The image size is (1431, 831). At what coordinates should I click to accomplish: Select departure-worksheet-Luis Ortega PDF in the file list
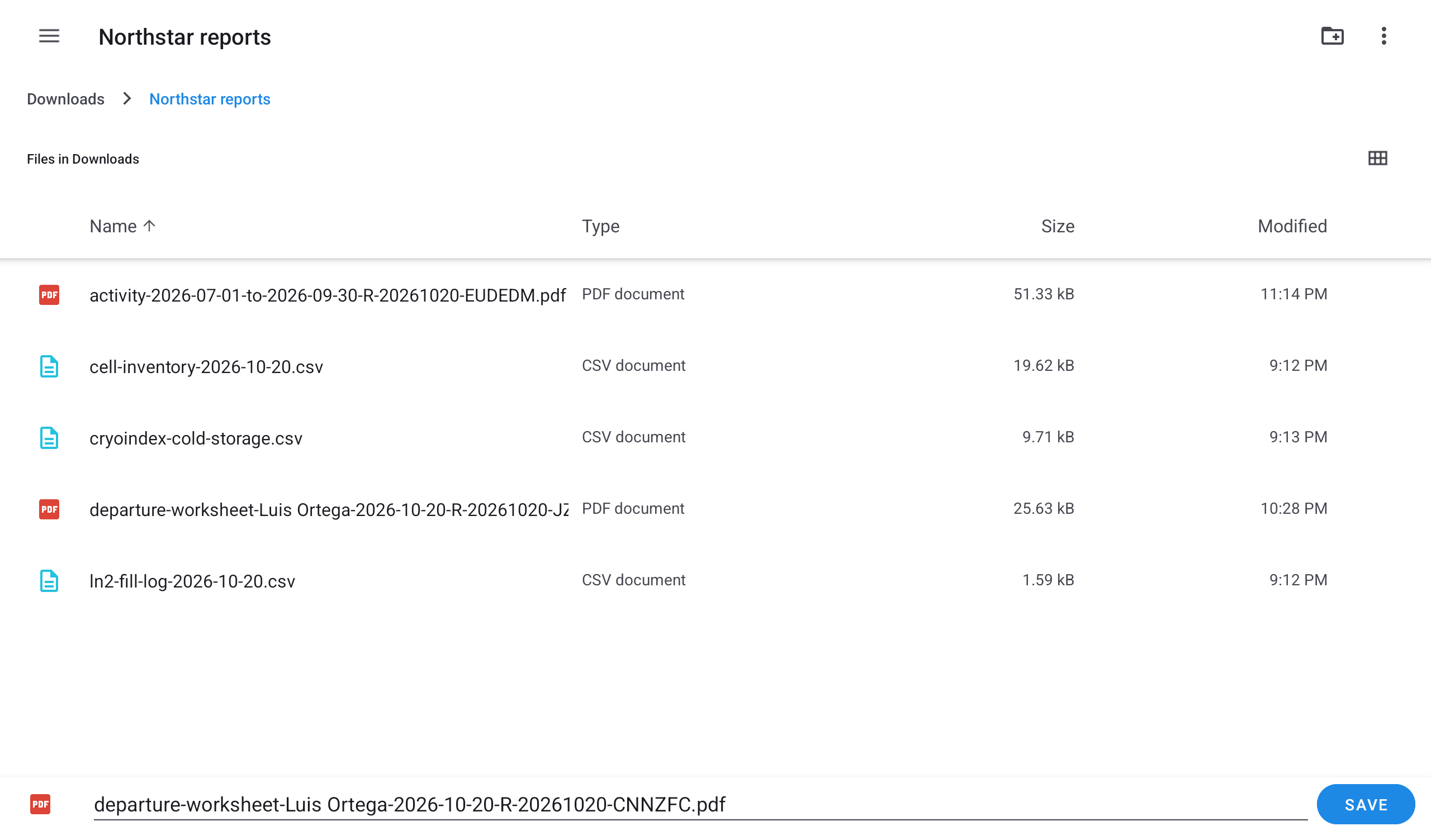point(329,510)
